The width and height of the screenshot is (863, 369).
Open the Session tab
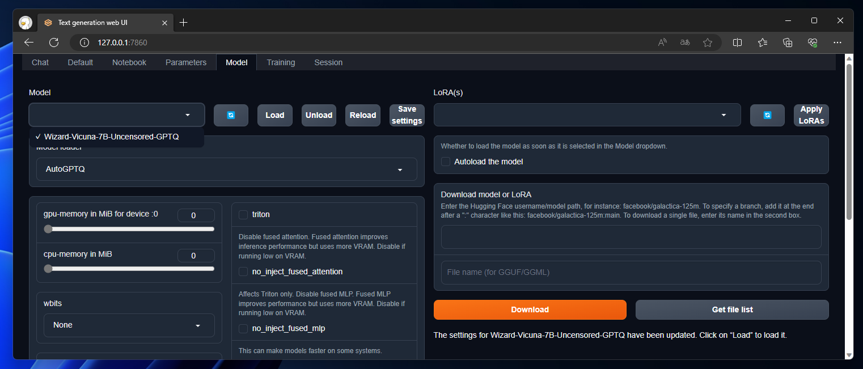[x=328, y=62]
